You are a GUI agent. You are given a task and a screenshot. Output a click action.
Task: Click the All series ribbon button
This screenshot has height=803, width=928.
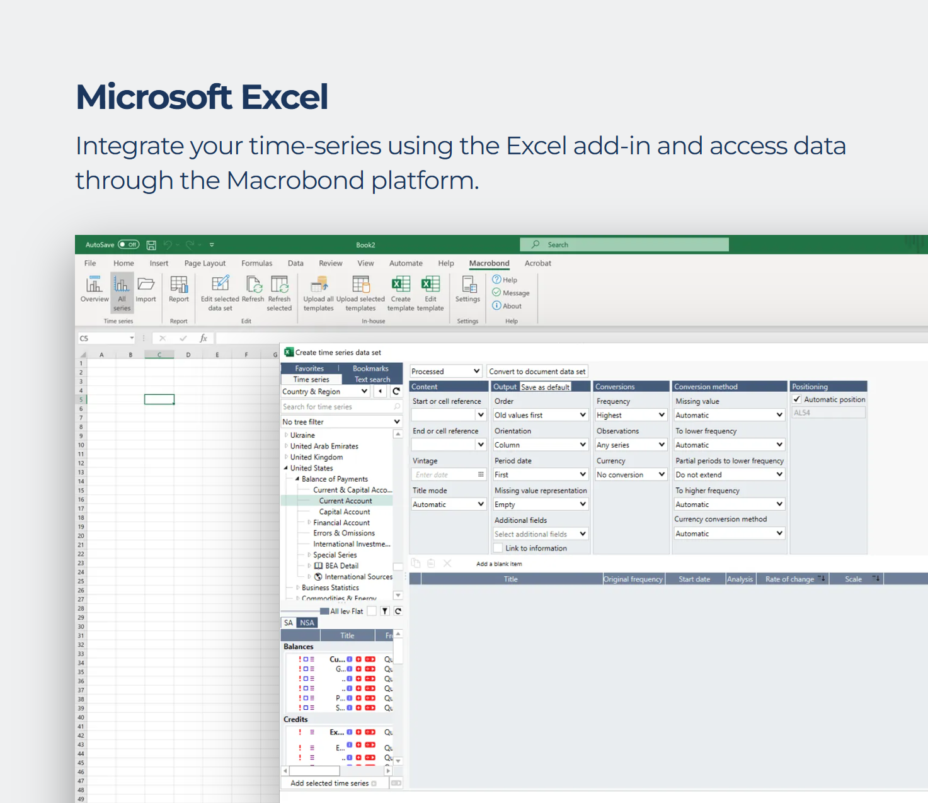click(x=122, y=293)
